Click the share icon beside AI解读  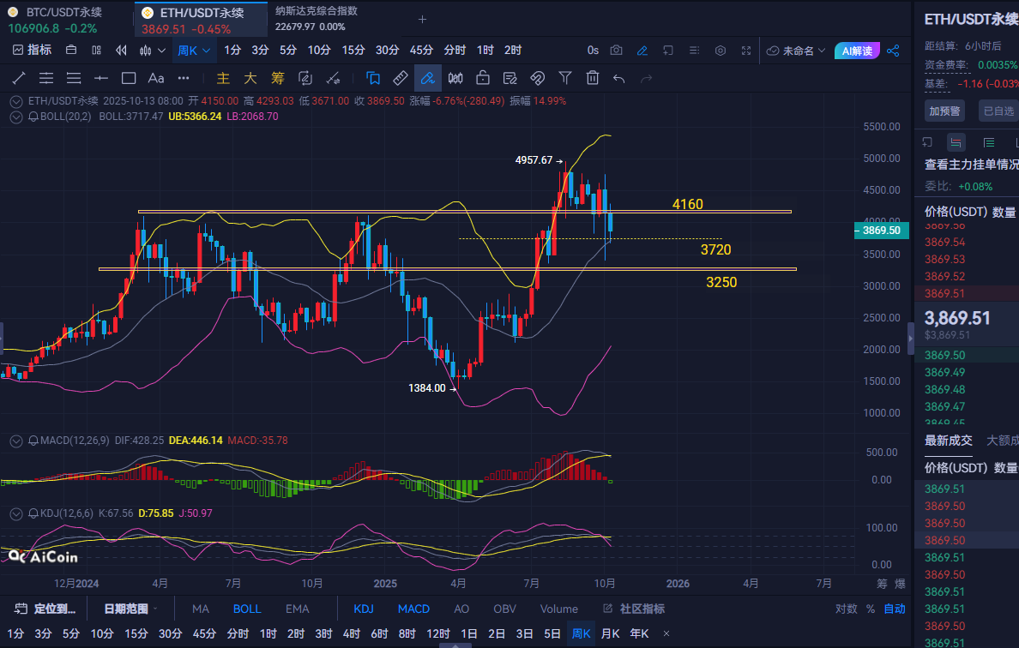893,51
